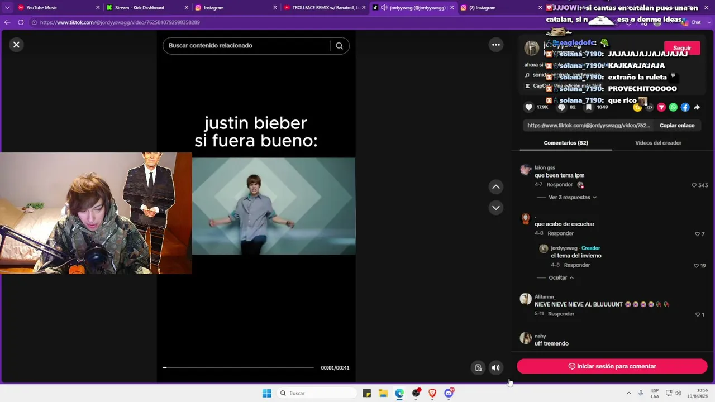This screenshot has height=402, width=715.
Task: Send the video to friends via red icon
Action: 661,107
